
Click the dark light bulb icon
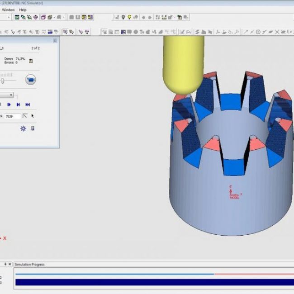pos(123,17)
